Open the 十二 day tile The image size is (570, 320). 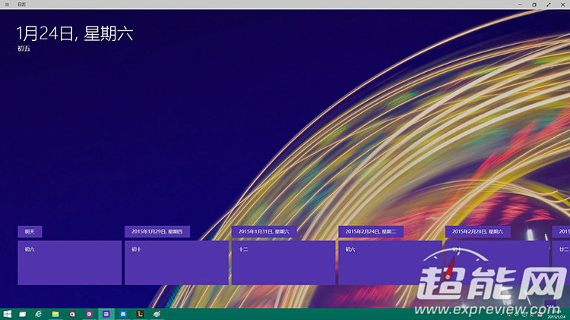pos(283,262)
